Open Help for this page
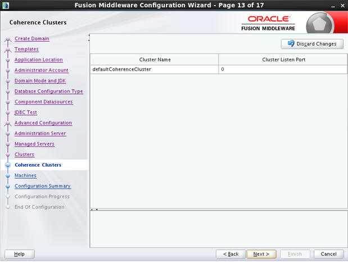The width and height of the screenshot is (348, 262). 20,254
